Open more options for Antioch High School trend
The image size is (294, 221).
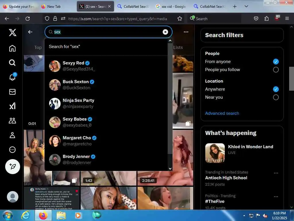click(276, 173)
